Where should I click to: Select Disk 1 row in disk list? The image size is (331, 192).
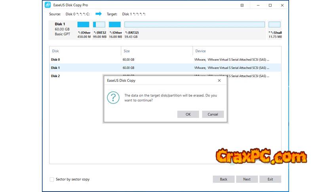165,68
